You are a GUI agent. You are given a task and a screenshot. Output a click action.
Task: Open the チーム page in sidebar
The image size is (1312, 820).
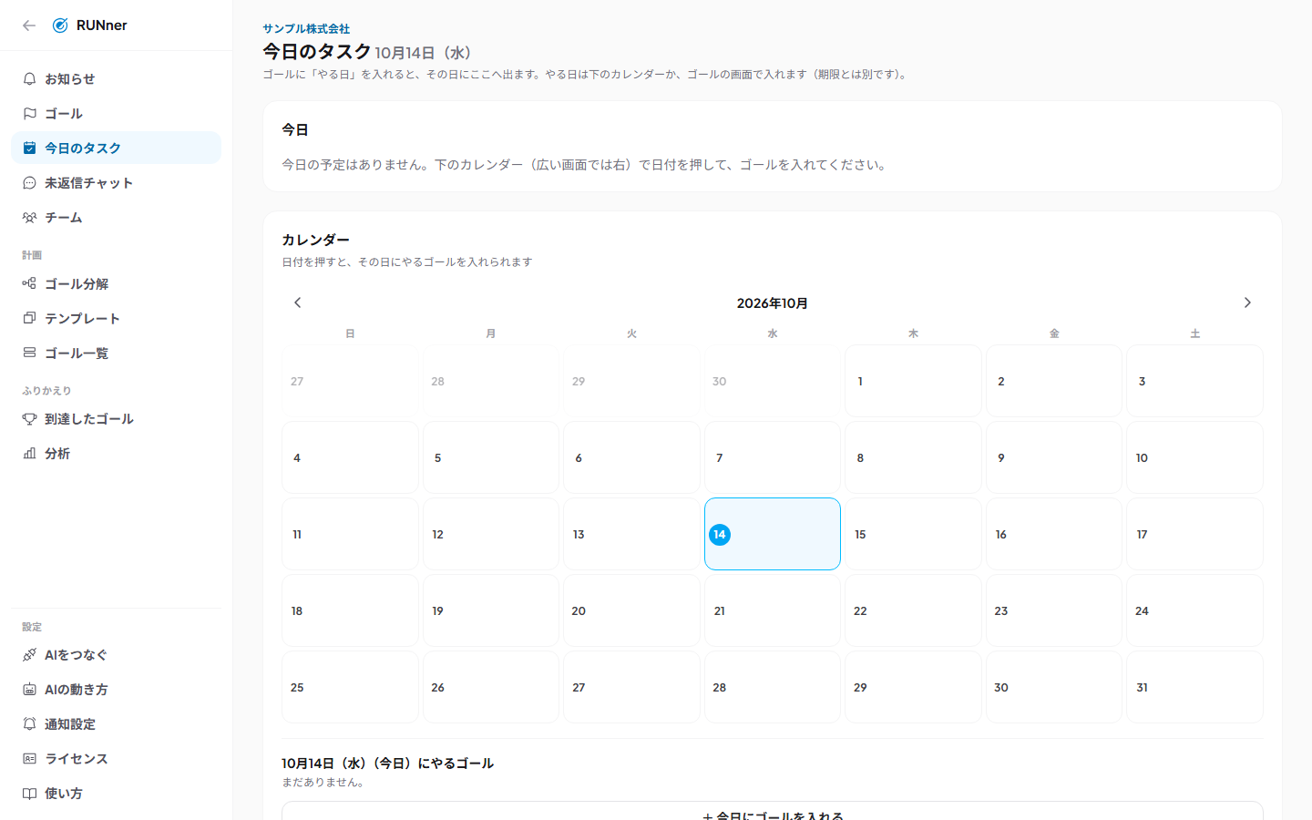pyautogui.click(x=116, y=218)
